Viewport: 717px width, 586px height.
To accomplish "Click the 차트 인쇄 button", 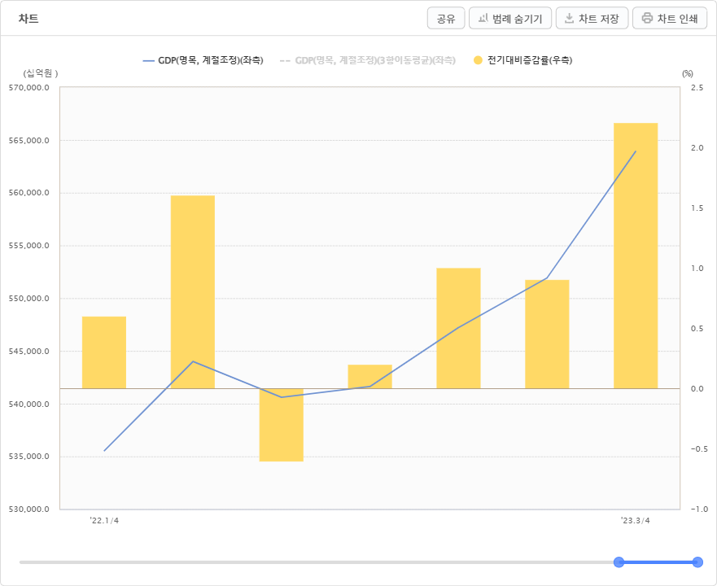I will coord(670,18).
